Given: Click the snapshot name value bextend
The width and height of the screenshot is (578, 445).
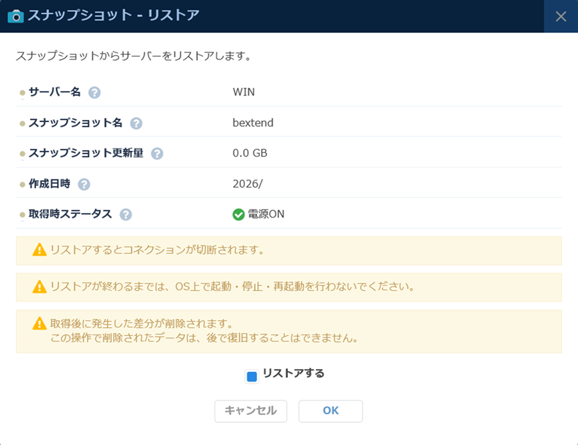Looking at the screenshot, I should pos(253,123).
